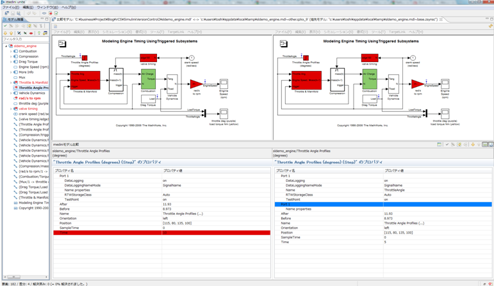Click the eye icon in the main toolbar
The height and width of the screenshot is (286, 494).
(44, 13)
